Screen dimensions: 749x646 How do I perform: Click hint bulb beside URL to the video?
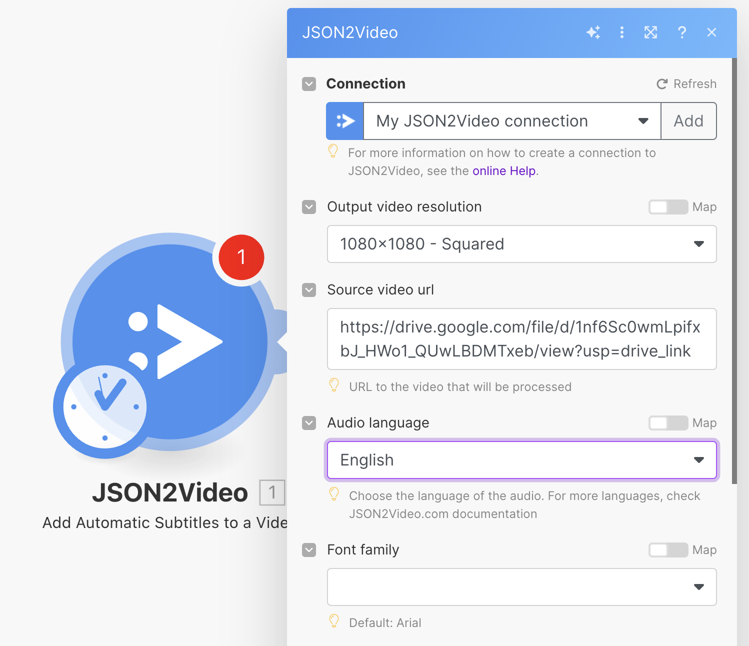pos(334,385)
